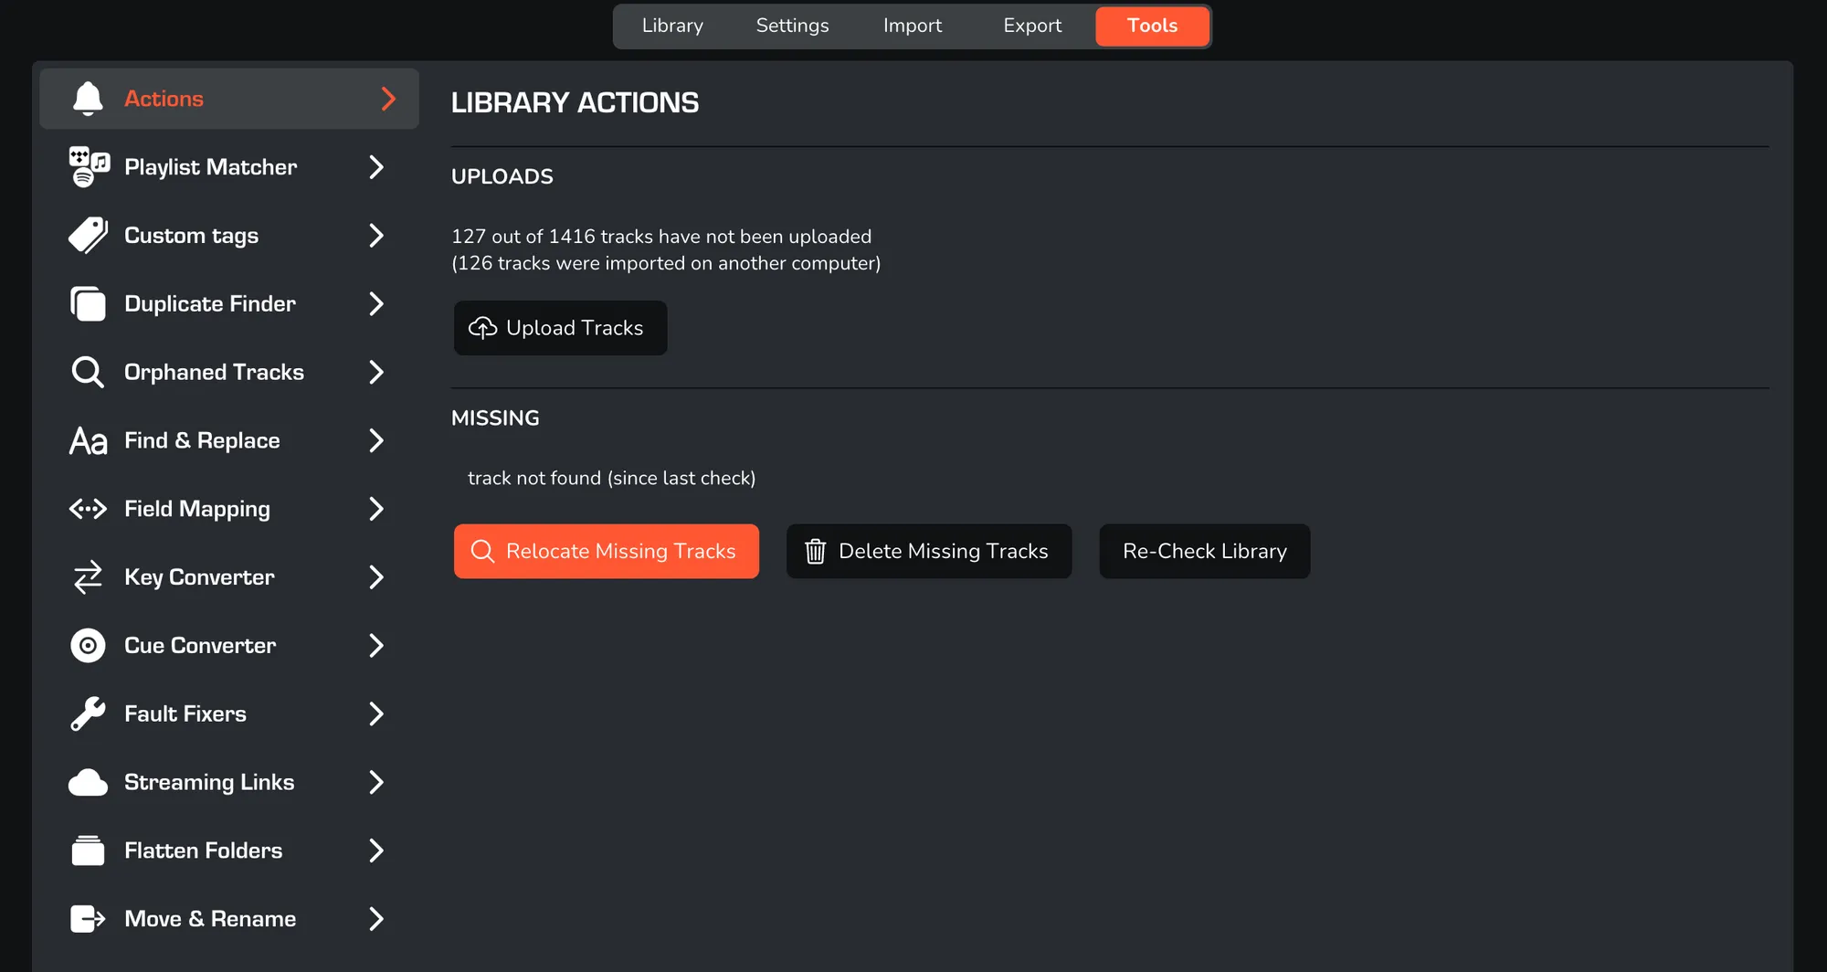
Task: Click Delete Missing Tracks button
Action: [929, 551]
